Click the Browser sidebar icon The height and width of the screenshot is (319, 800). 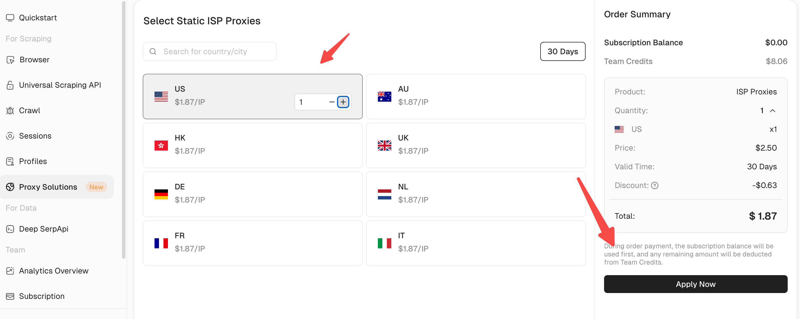(10, 60)
